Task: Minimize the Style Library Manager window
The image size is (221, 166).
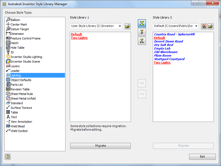Action: [x=195, y=3]
